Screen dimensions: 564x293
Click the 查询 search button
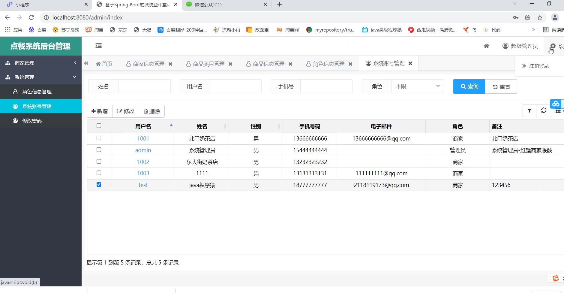[469, 86]
